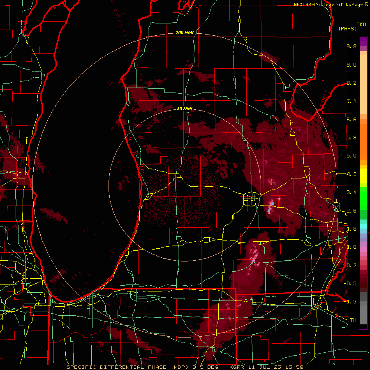Screen dimensions: 370x370
Task: Click the purple top segment of color bar
Action: tap(363, 41)
